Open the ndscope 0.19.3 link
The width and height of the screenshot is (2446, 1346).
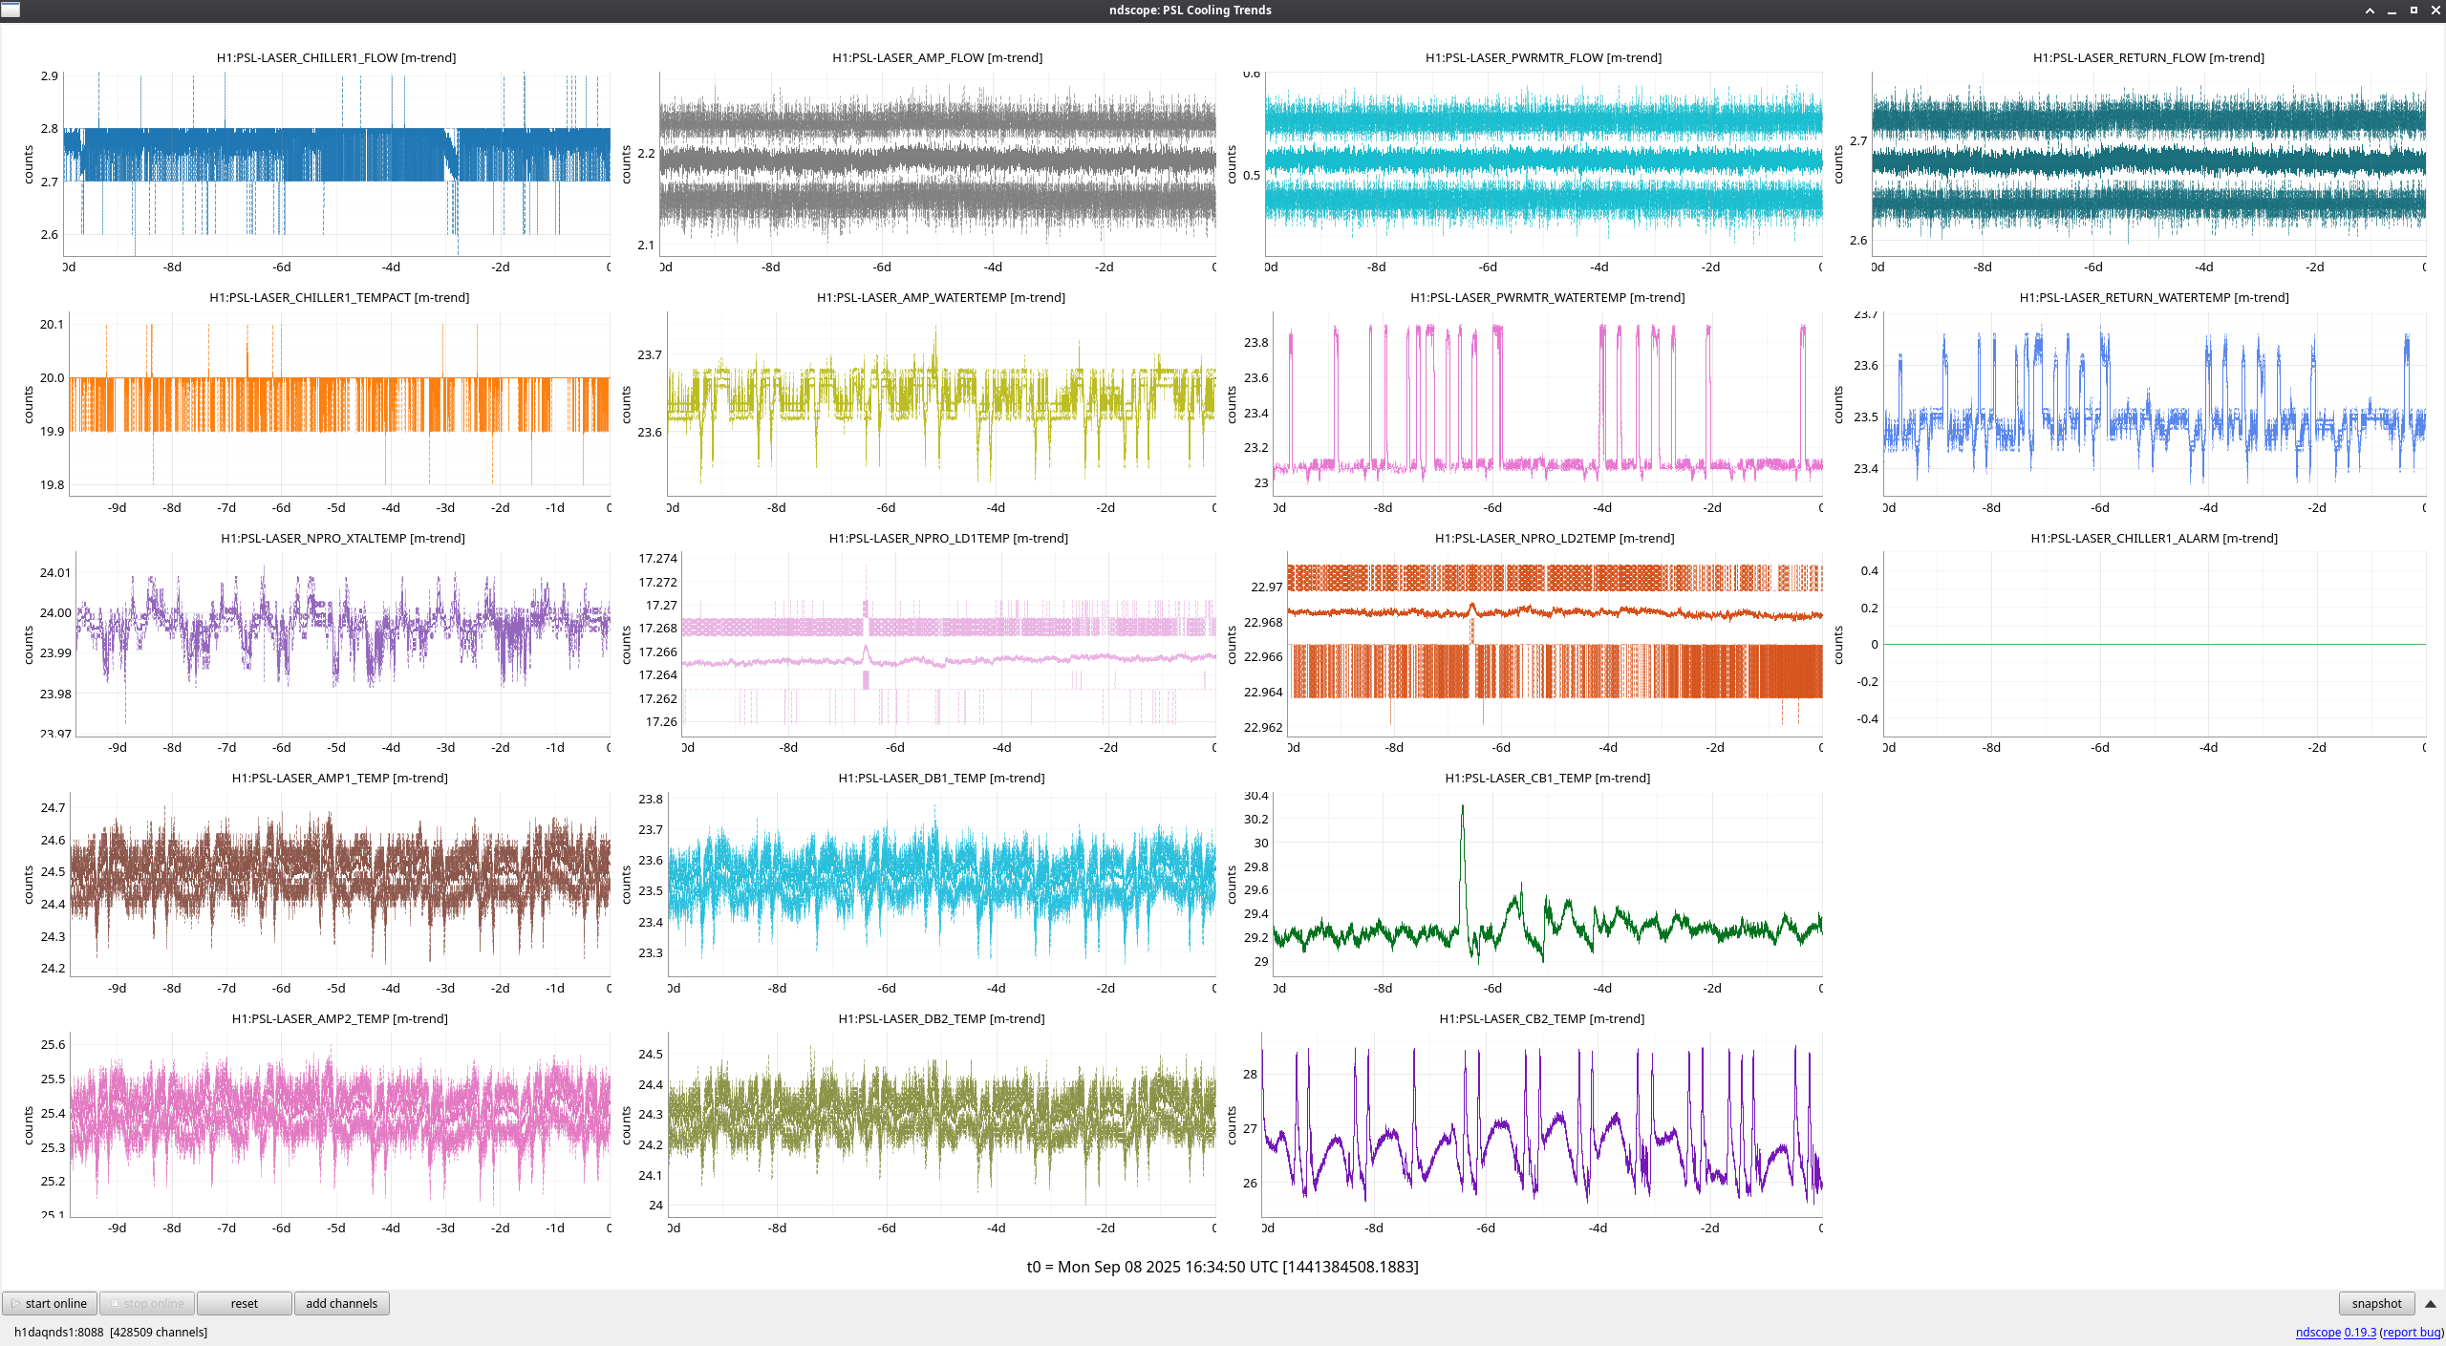(x=2335, y=1332)
